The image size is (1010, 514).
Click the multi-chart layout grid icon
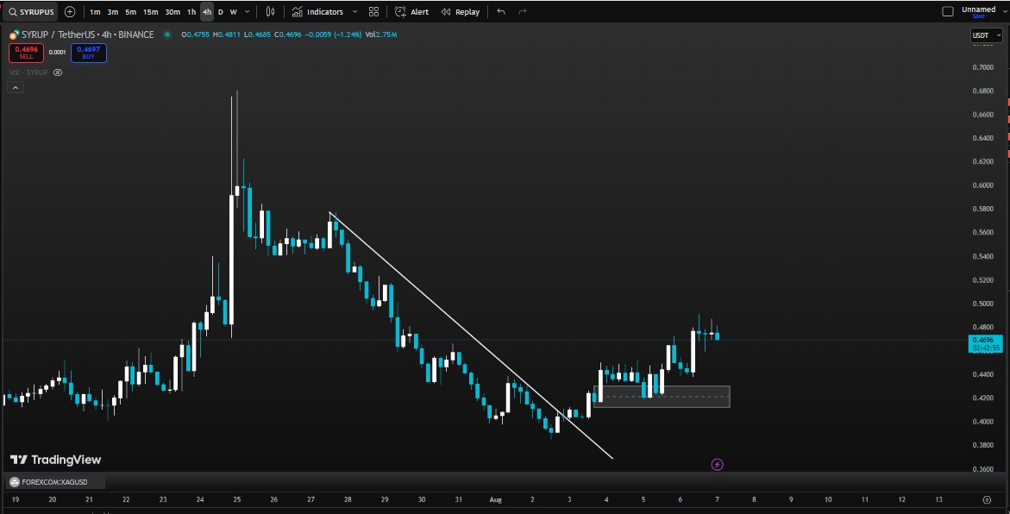(373, 11)
